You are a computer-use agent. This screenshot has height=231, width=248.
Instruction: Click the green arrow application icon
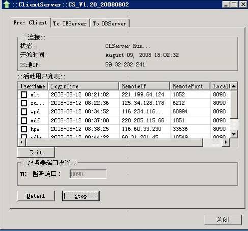coord(6,4)
